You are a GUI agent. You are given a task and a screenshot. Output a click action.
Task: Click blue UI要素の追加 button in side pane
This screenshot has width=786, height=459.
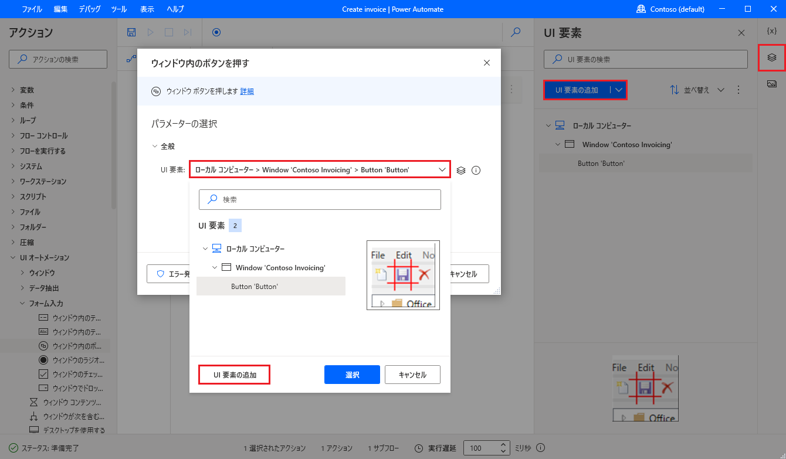pyautogui.click(x=577, y=90)
